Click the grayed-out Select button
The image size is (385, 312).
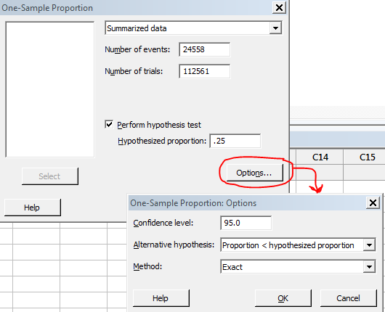(50, 176)
